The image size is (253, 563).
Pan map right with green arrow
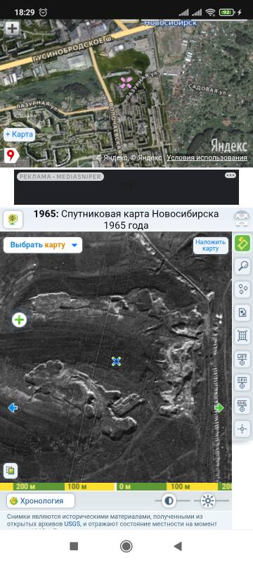tap(219, 408)
